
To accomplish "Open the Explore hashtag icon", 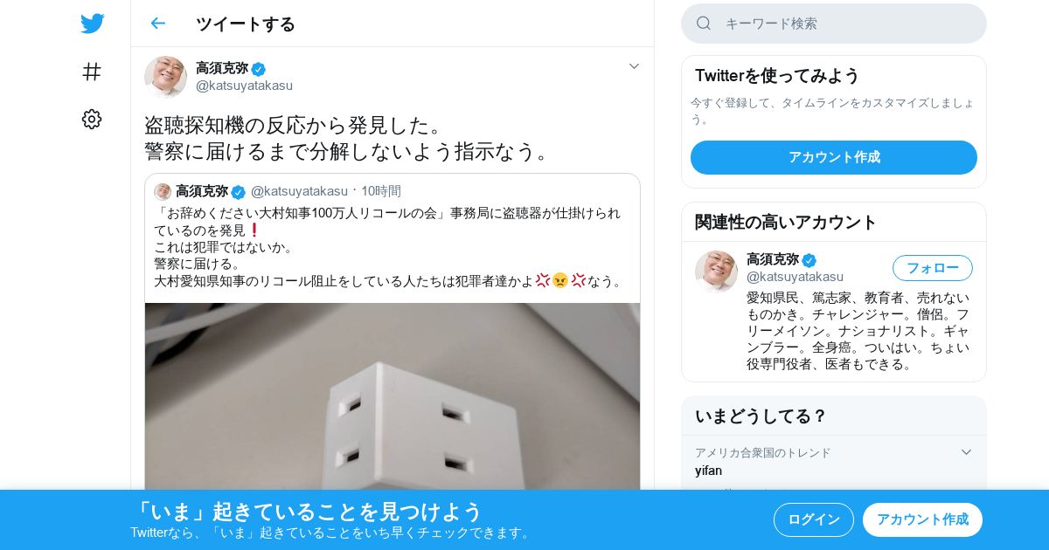I will [x=92, y=72].
